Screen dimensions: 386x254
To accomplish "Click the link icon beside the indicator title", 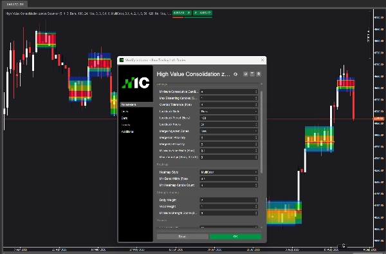I will (x=235, y=74).
